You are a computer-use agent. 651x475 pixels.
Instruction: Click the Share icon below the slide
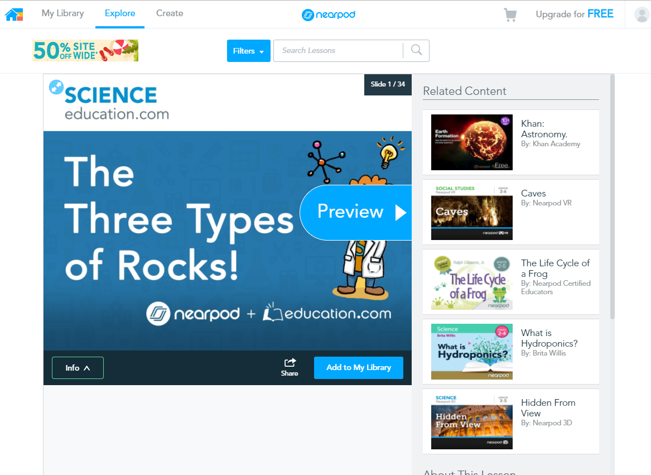pyautogui.click(x=290, y=367)
